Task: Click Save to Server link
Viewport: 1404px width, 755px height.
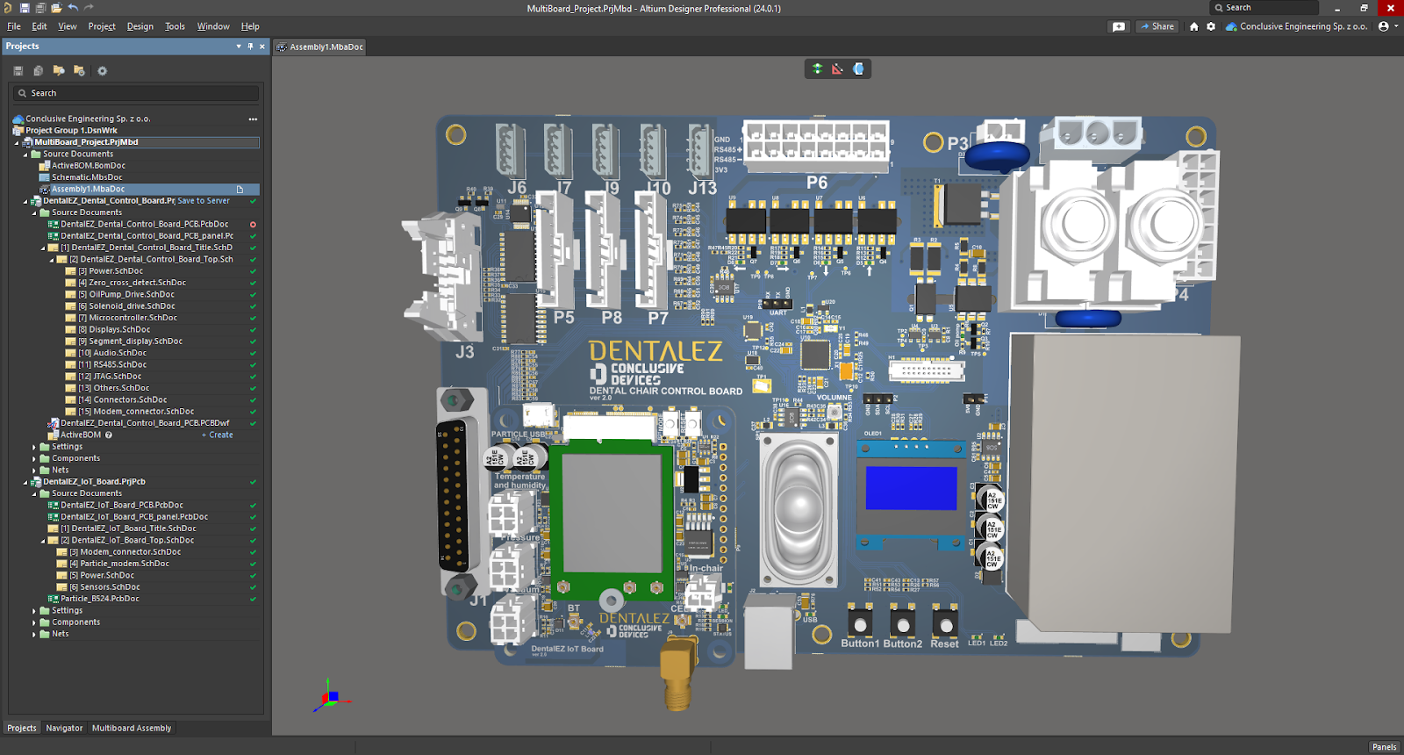Action: pyautogui.click(x=204, y=201)
